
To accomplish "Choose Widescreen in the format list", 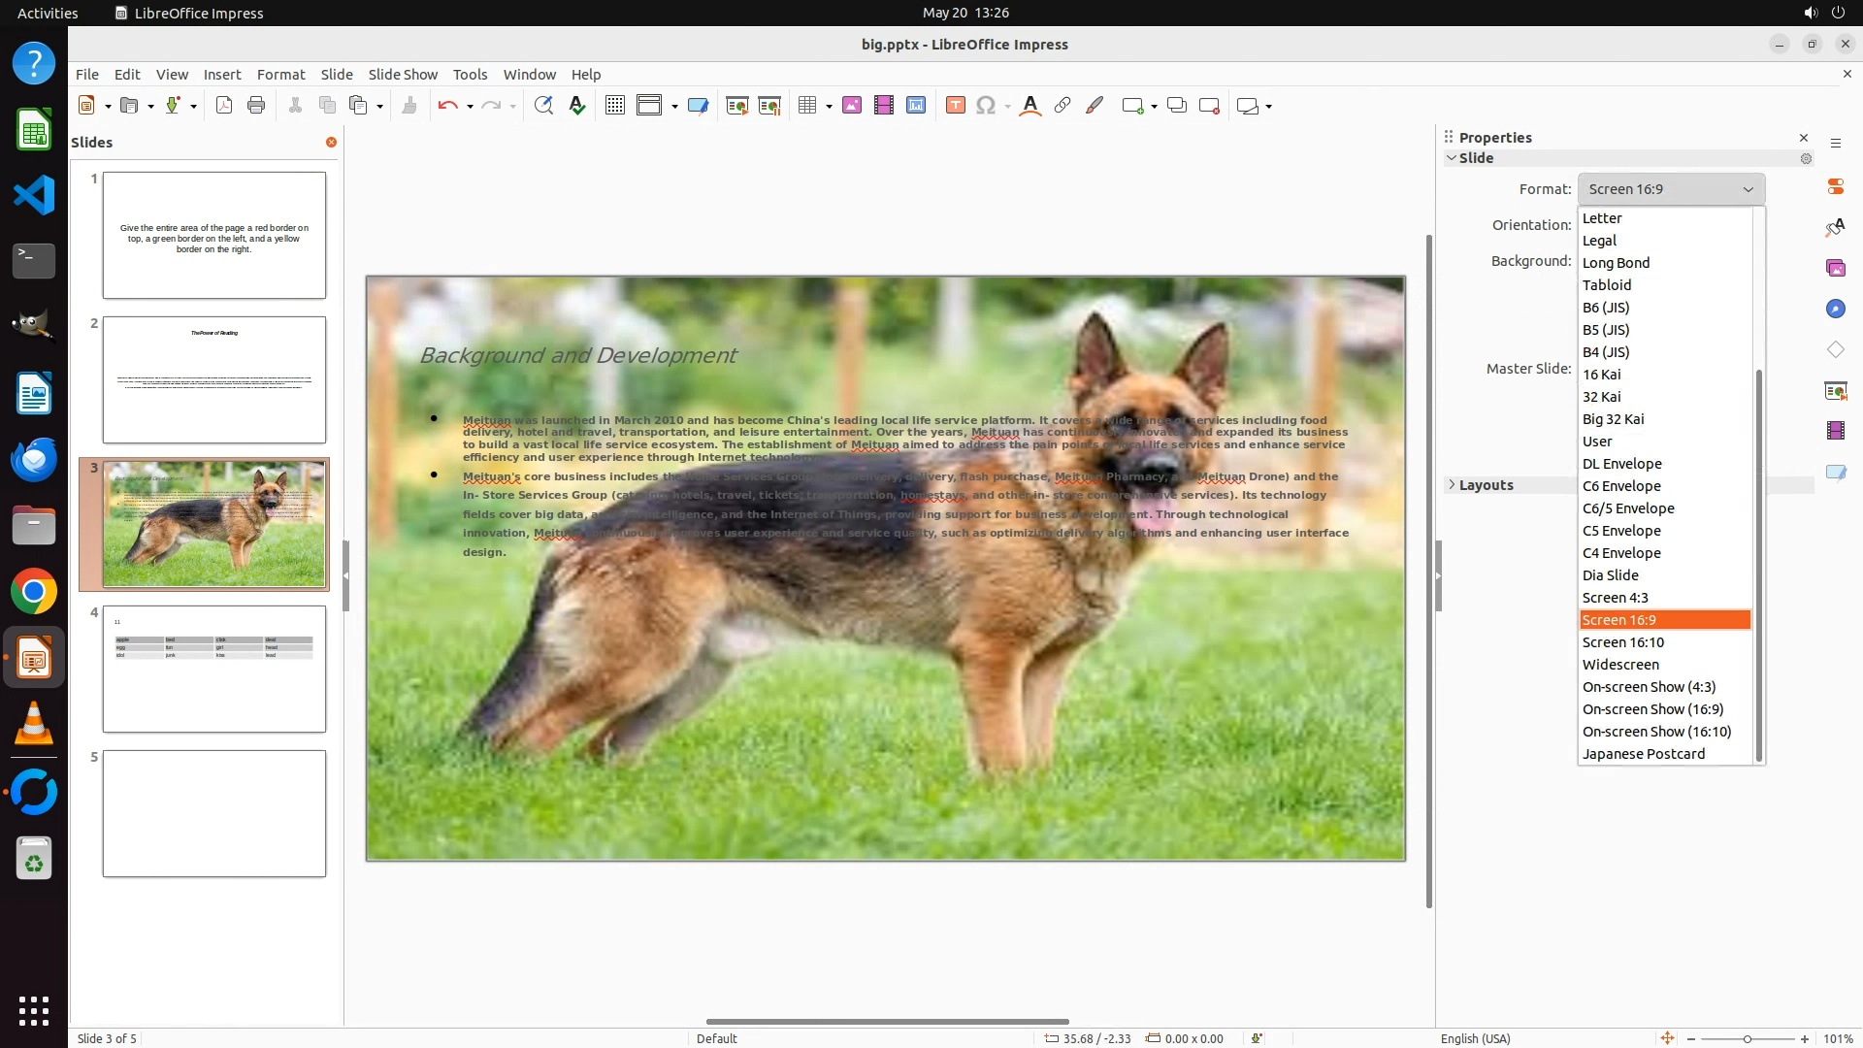I will tap(1620, 665).
